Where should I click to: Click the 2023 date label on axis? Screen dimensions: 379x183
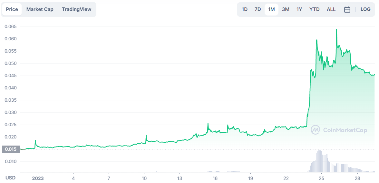38,178
